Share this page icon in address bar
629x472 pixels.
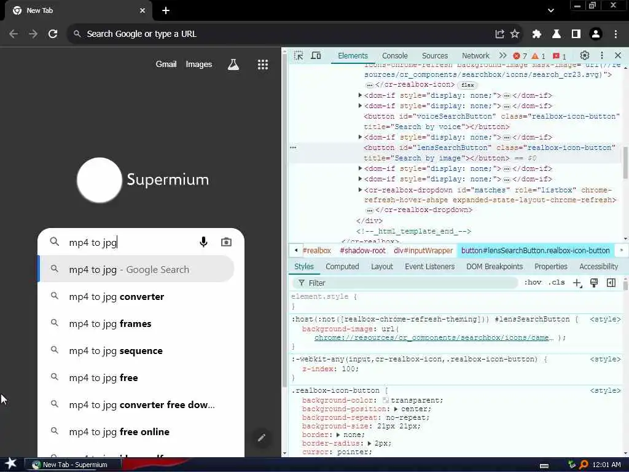[x=499, y=34]
